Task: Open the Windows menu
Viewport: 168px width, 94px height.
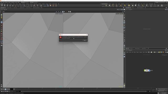Action: point(13,2)
